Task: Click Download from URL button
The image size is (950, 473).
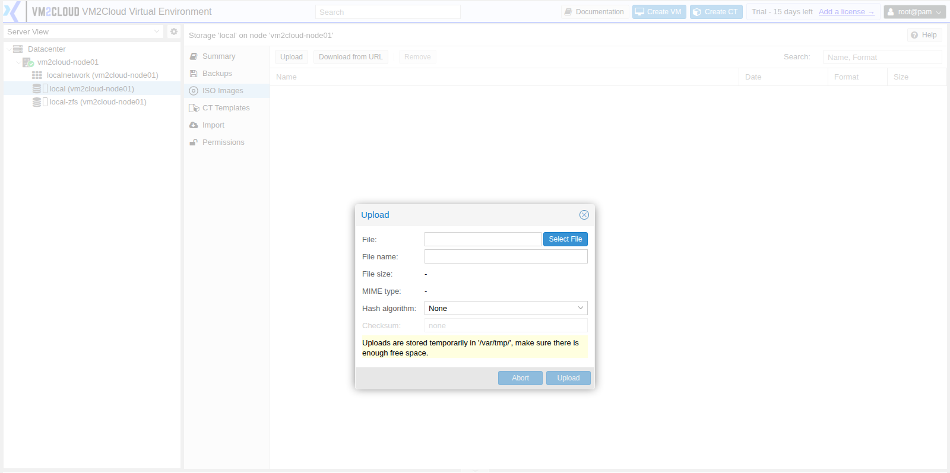Action: [351, 57]
